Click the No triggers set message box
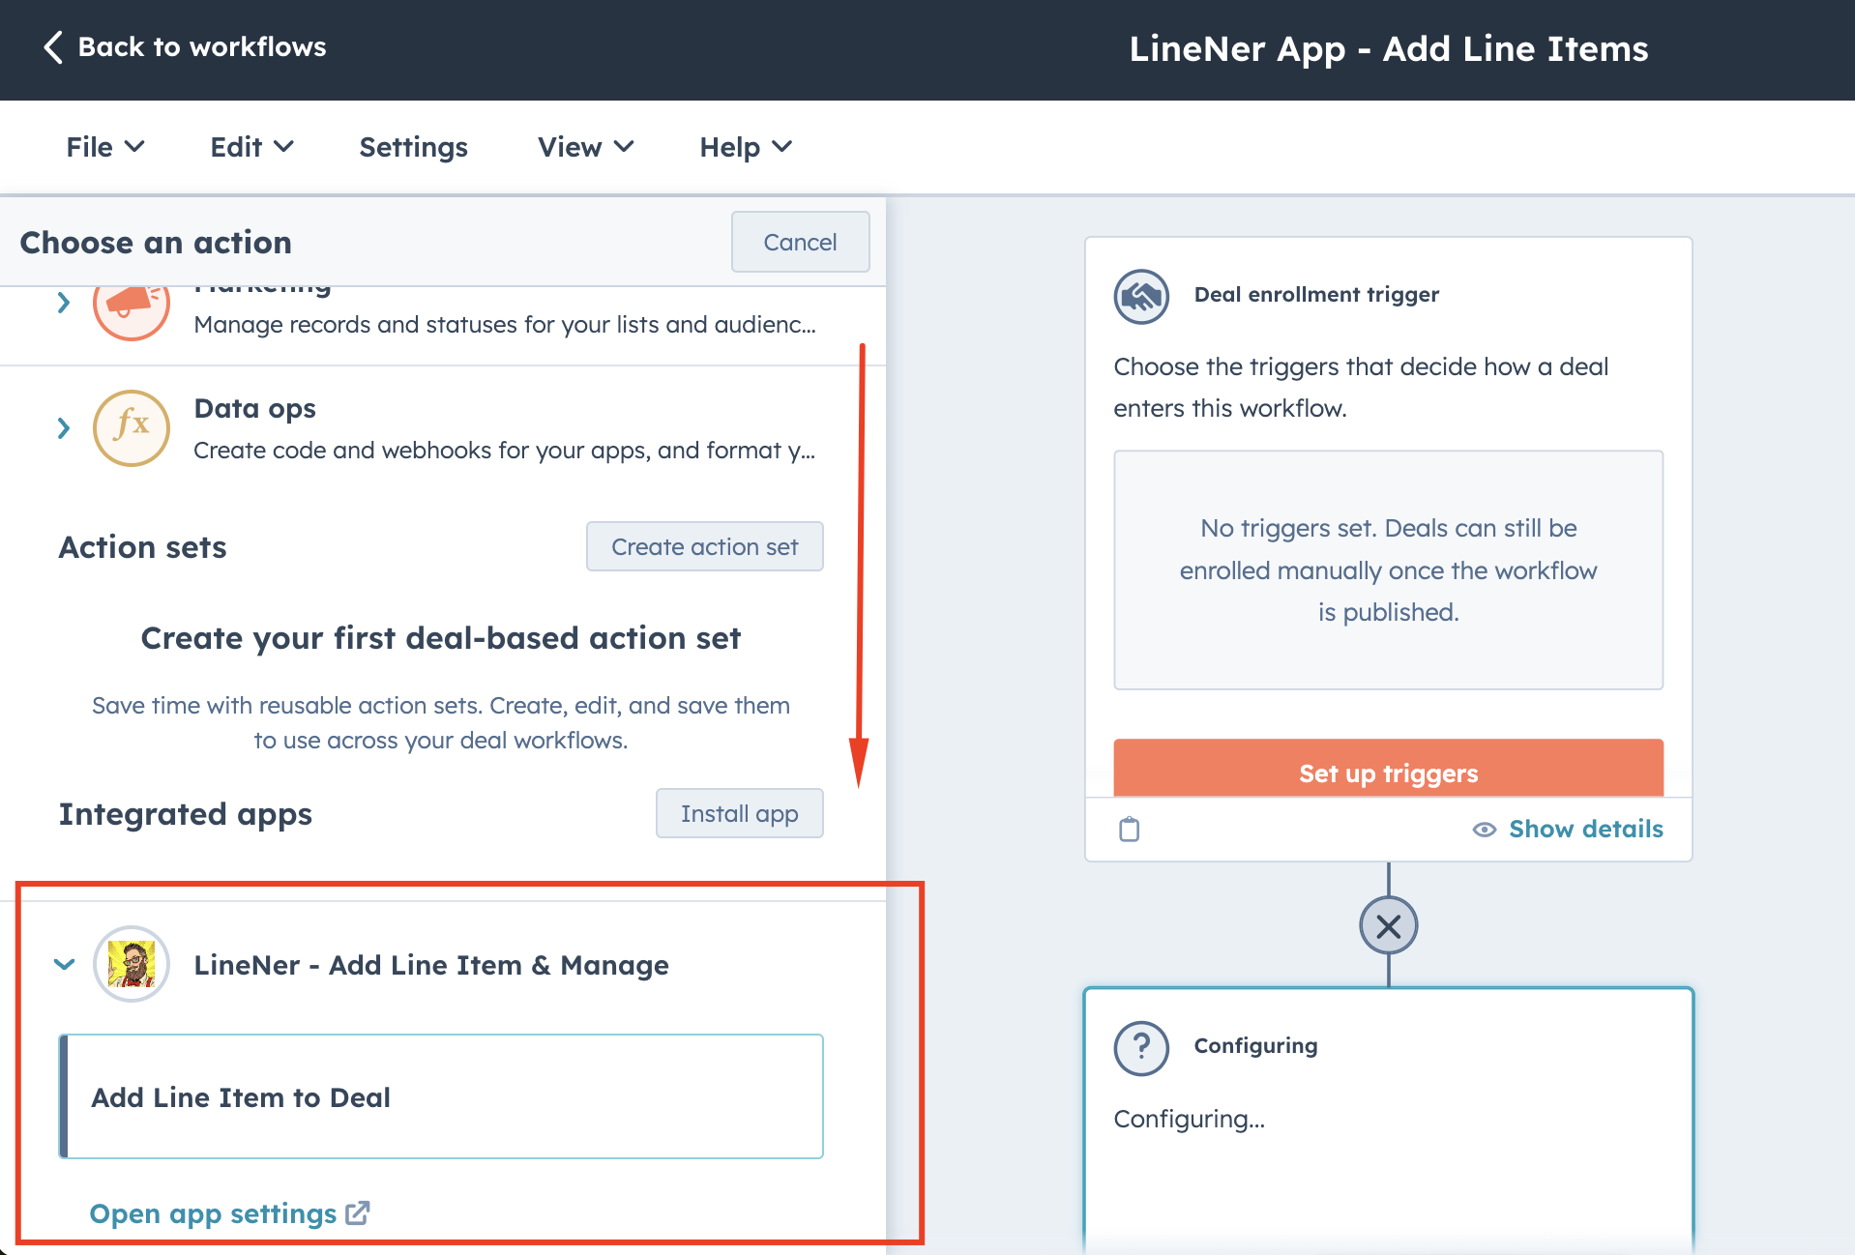This screenshot has height=1255, width=1855. [1388, 570]
